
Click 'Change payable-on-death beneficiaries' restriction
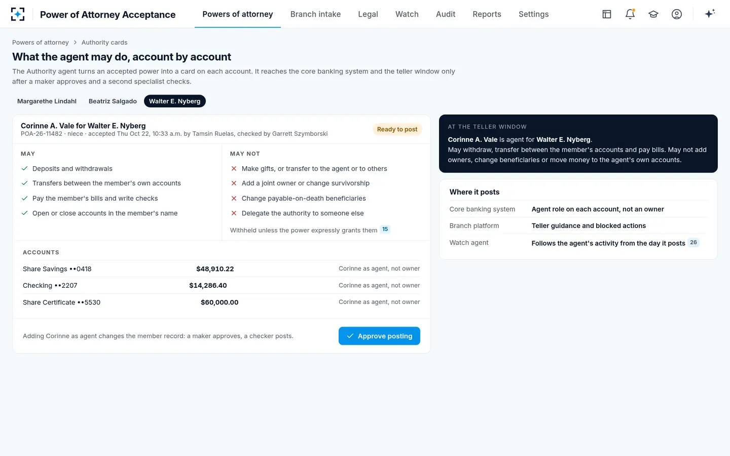(304, 199)
